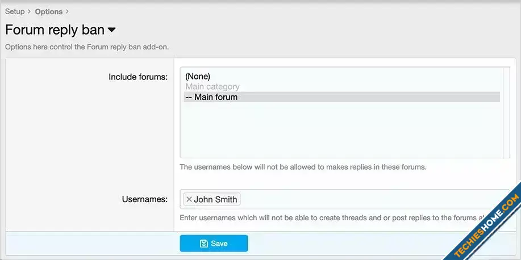Click the Include forums explanation text
Image resolution: width=521 pixels, height=260 pixels.
pyautogui.click(x=303, y=167)
